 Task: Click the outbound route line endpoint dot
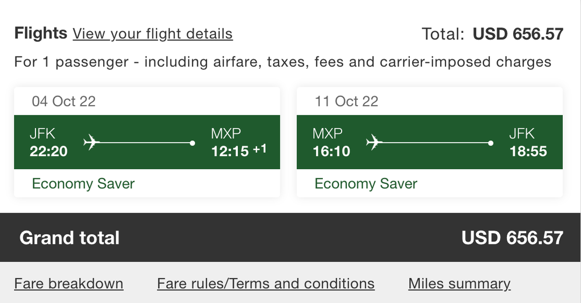pos(193,143)
